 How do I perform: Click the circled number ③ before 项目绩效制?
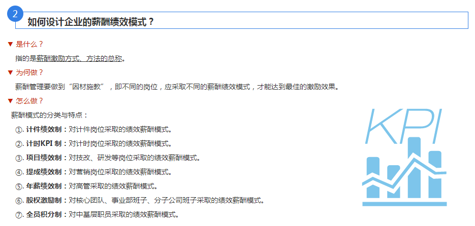click(x=19, y=158)
